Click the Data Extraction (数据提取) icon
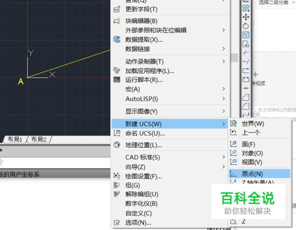The image size is (296, 230). (117, 39)
